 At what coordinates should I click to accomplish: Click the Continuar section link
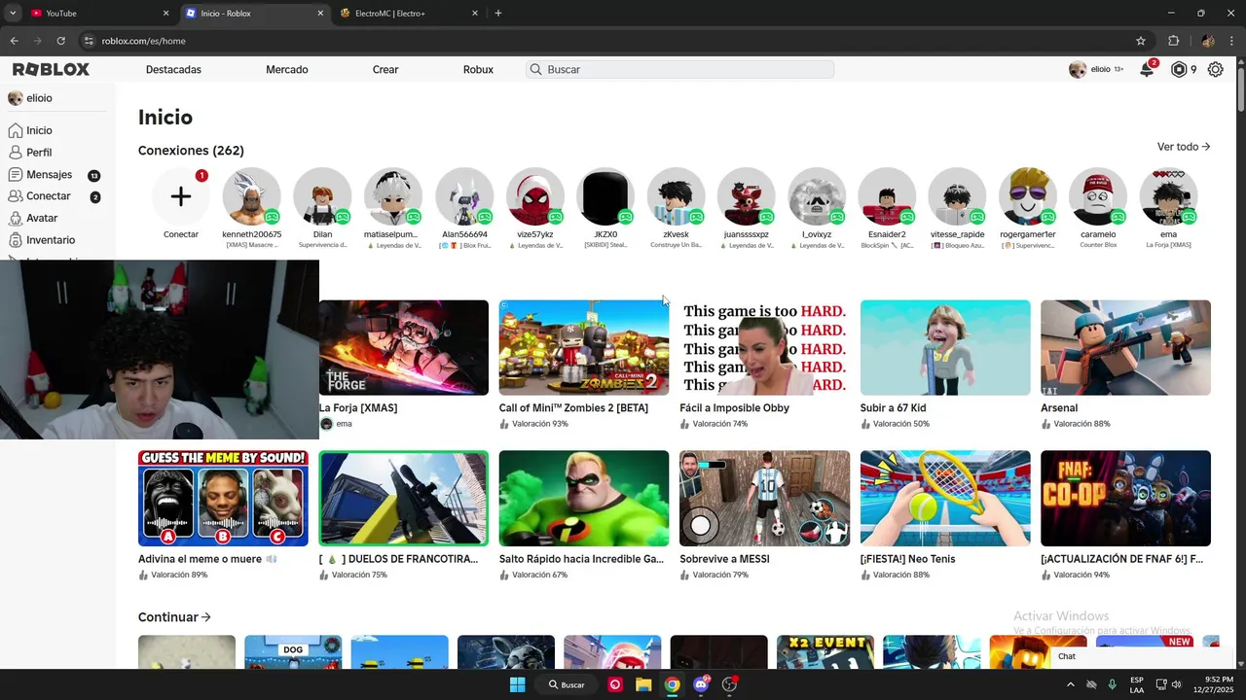point(174,617)
